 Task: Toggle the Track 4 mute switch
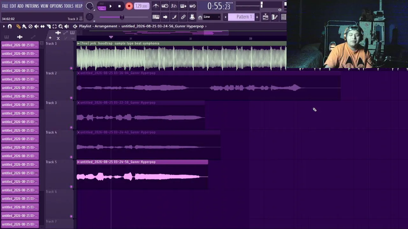pyautogui.click(x=71, y=157)
